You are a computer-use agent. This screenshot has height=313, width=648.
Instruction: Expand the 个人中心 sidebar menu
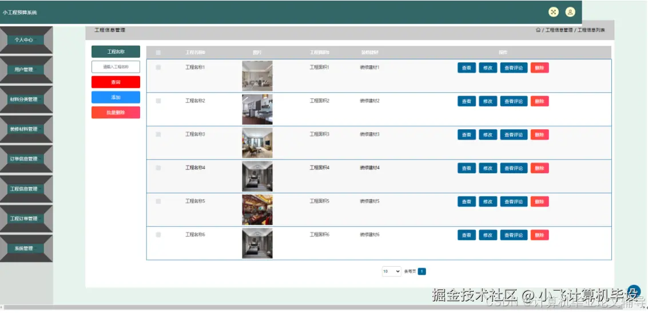[x=26, y=40]
